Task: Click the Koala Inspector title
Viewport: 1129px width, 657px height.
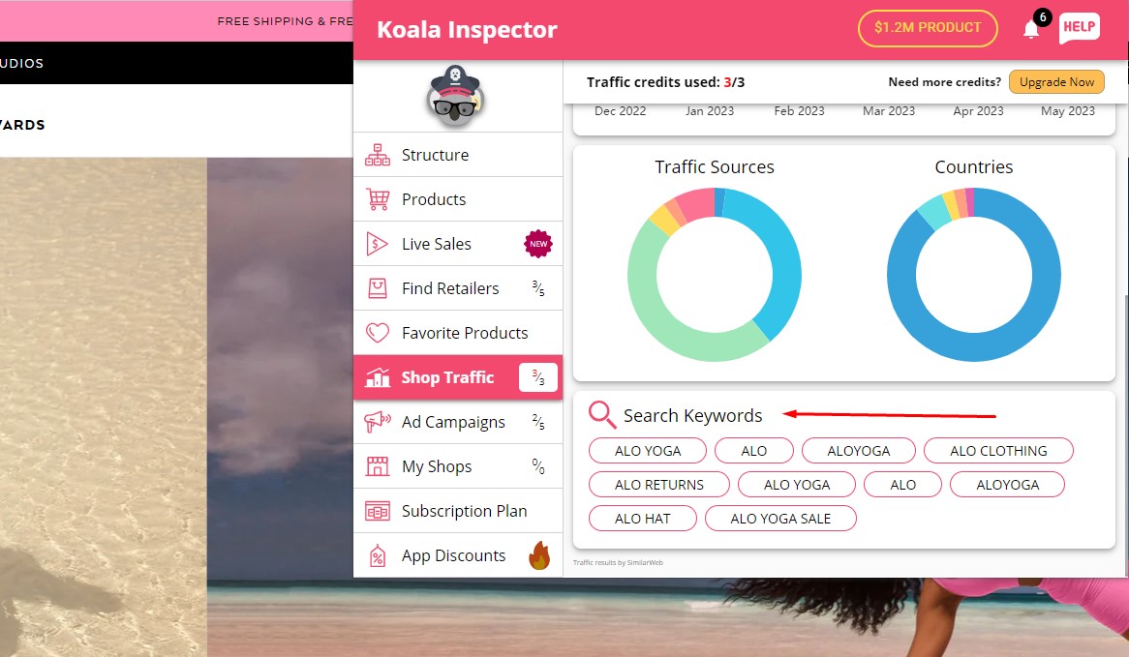Action: coord(467,29)
